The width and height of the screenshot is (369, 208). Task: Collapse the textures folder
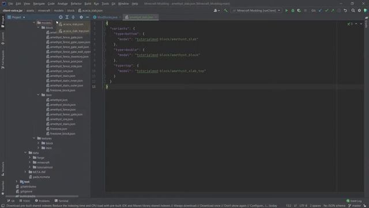(x=34, y=138)
